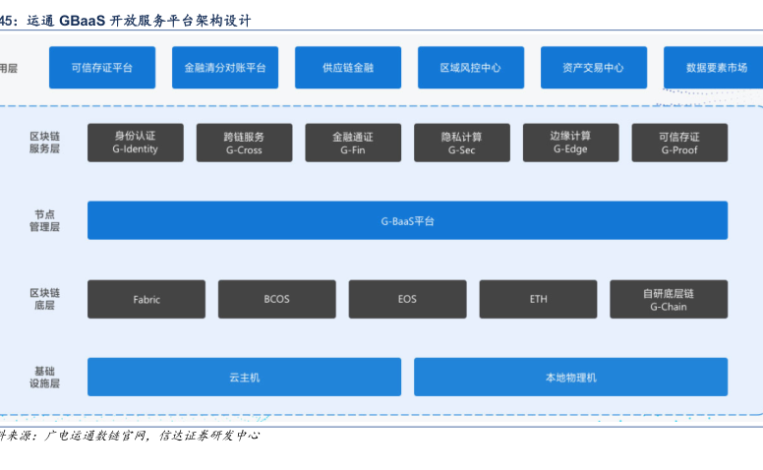Screen dimensions: 763x470
Task: Select the 资产交易中心 box
Action: pyautogui.click(x=593, y=68)
